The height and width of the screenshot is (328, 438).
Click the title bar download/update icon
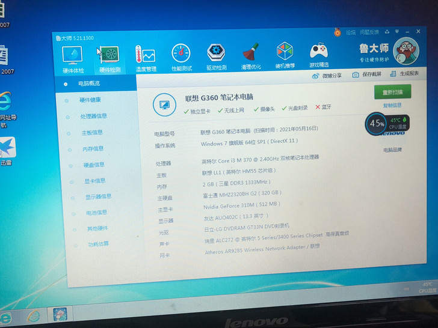387,31
